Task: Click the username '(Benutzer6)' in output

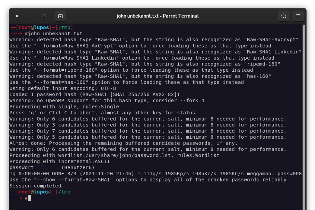Action: pos(78,167)
